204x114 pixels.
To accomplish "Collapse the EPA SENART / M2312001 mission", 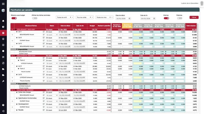I will (x=15, y=29).
